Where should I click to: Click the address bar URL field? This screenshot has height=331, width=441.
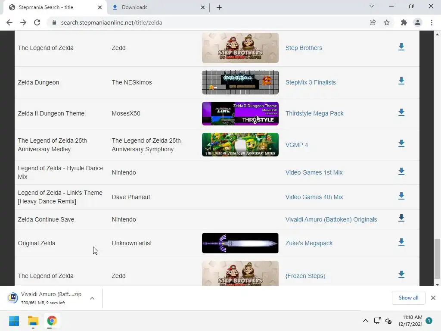click(x=208, y=22)
